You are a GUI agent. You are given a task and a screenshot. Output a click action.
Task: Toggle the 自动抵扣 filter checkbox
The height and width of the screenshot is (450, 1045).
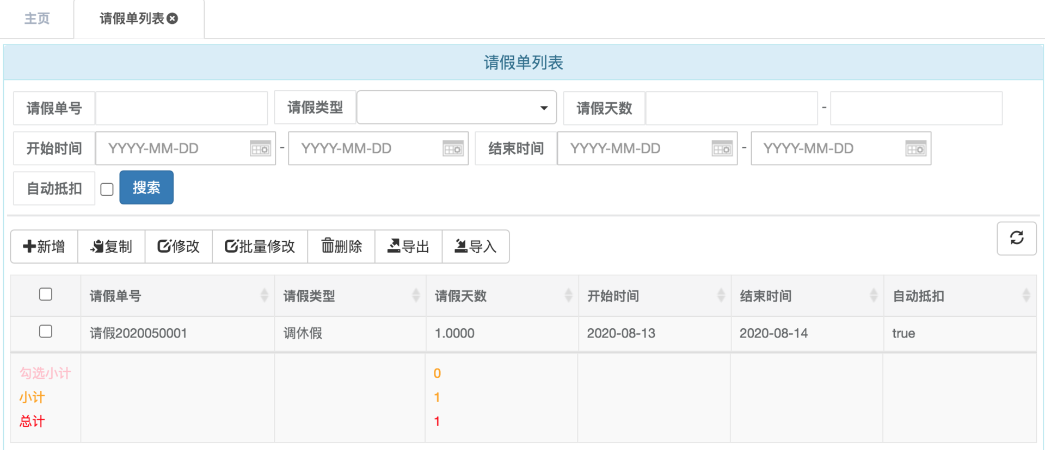click(x=107, y=189)
